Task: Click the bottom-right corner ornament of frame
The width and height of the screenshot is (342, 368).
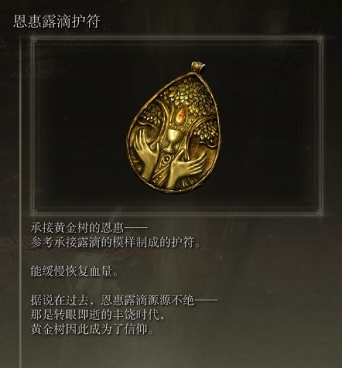Action: point(319,213)
